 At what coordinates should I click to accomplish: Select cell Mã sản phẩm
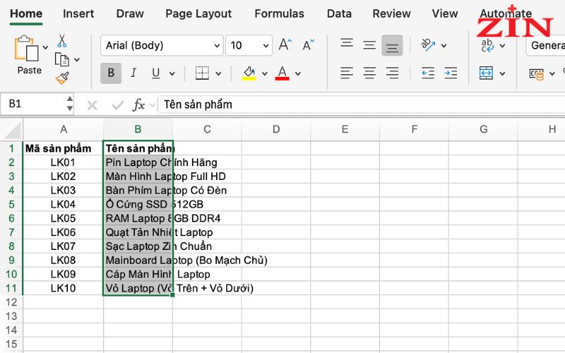[64, 148]
